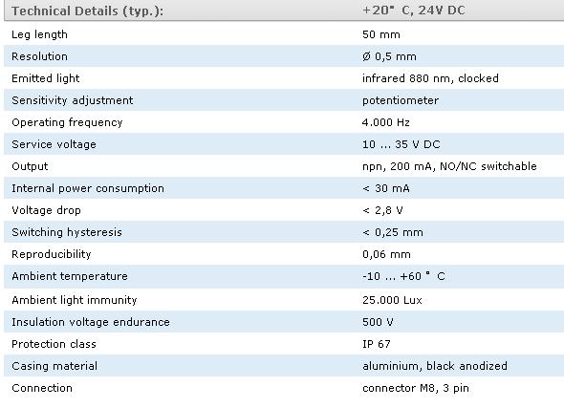Click the Technical Details (typ.) header
Screen dimensions: 564x408
pos(87,11)
